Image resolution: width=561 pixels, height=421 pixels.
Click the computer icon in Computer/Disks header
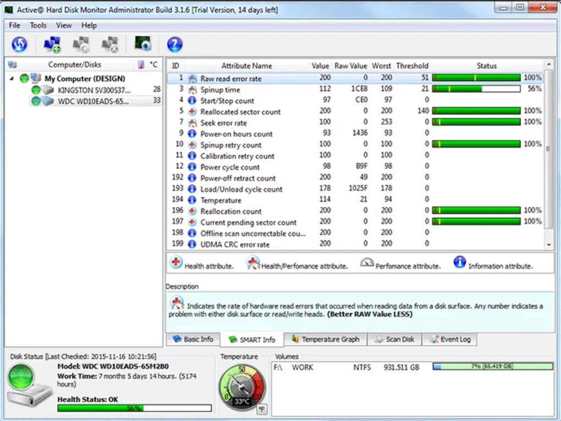point(13,65)
